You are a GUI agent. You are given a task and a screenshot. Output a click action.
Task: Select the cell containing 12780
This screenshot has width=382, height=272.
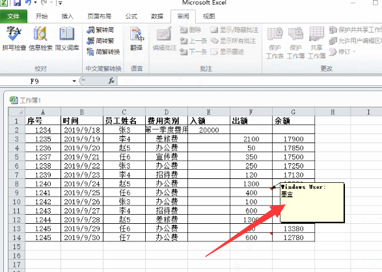293,238
